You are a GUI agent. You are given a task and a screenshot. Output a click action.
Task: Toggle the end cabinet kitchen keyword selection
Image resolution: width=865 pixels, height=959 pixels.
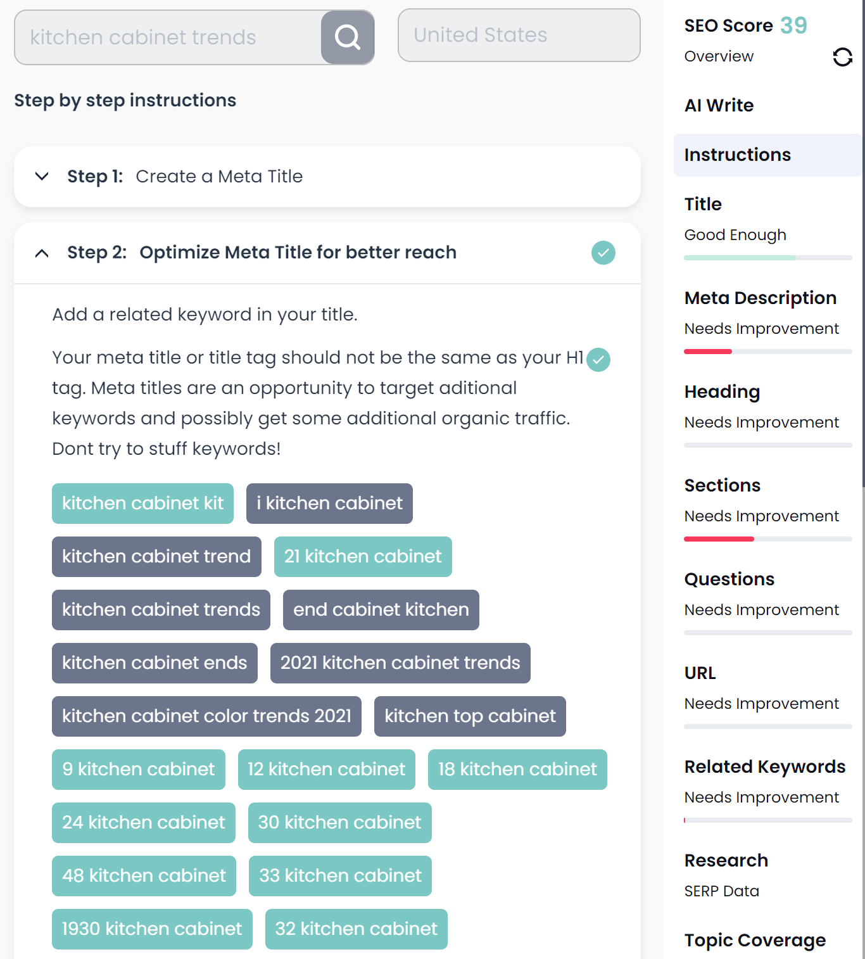tap(381, 609)
